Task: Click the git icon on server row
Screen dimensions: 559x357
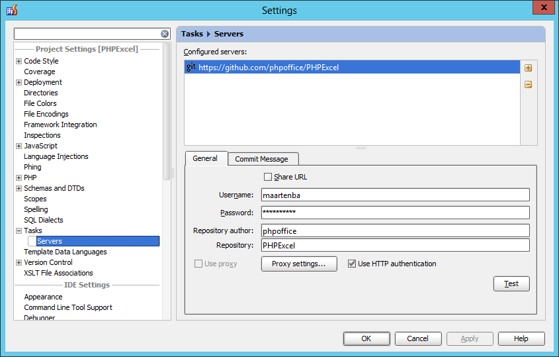Action: point(191,67)
